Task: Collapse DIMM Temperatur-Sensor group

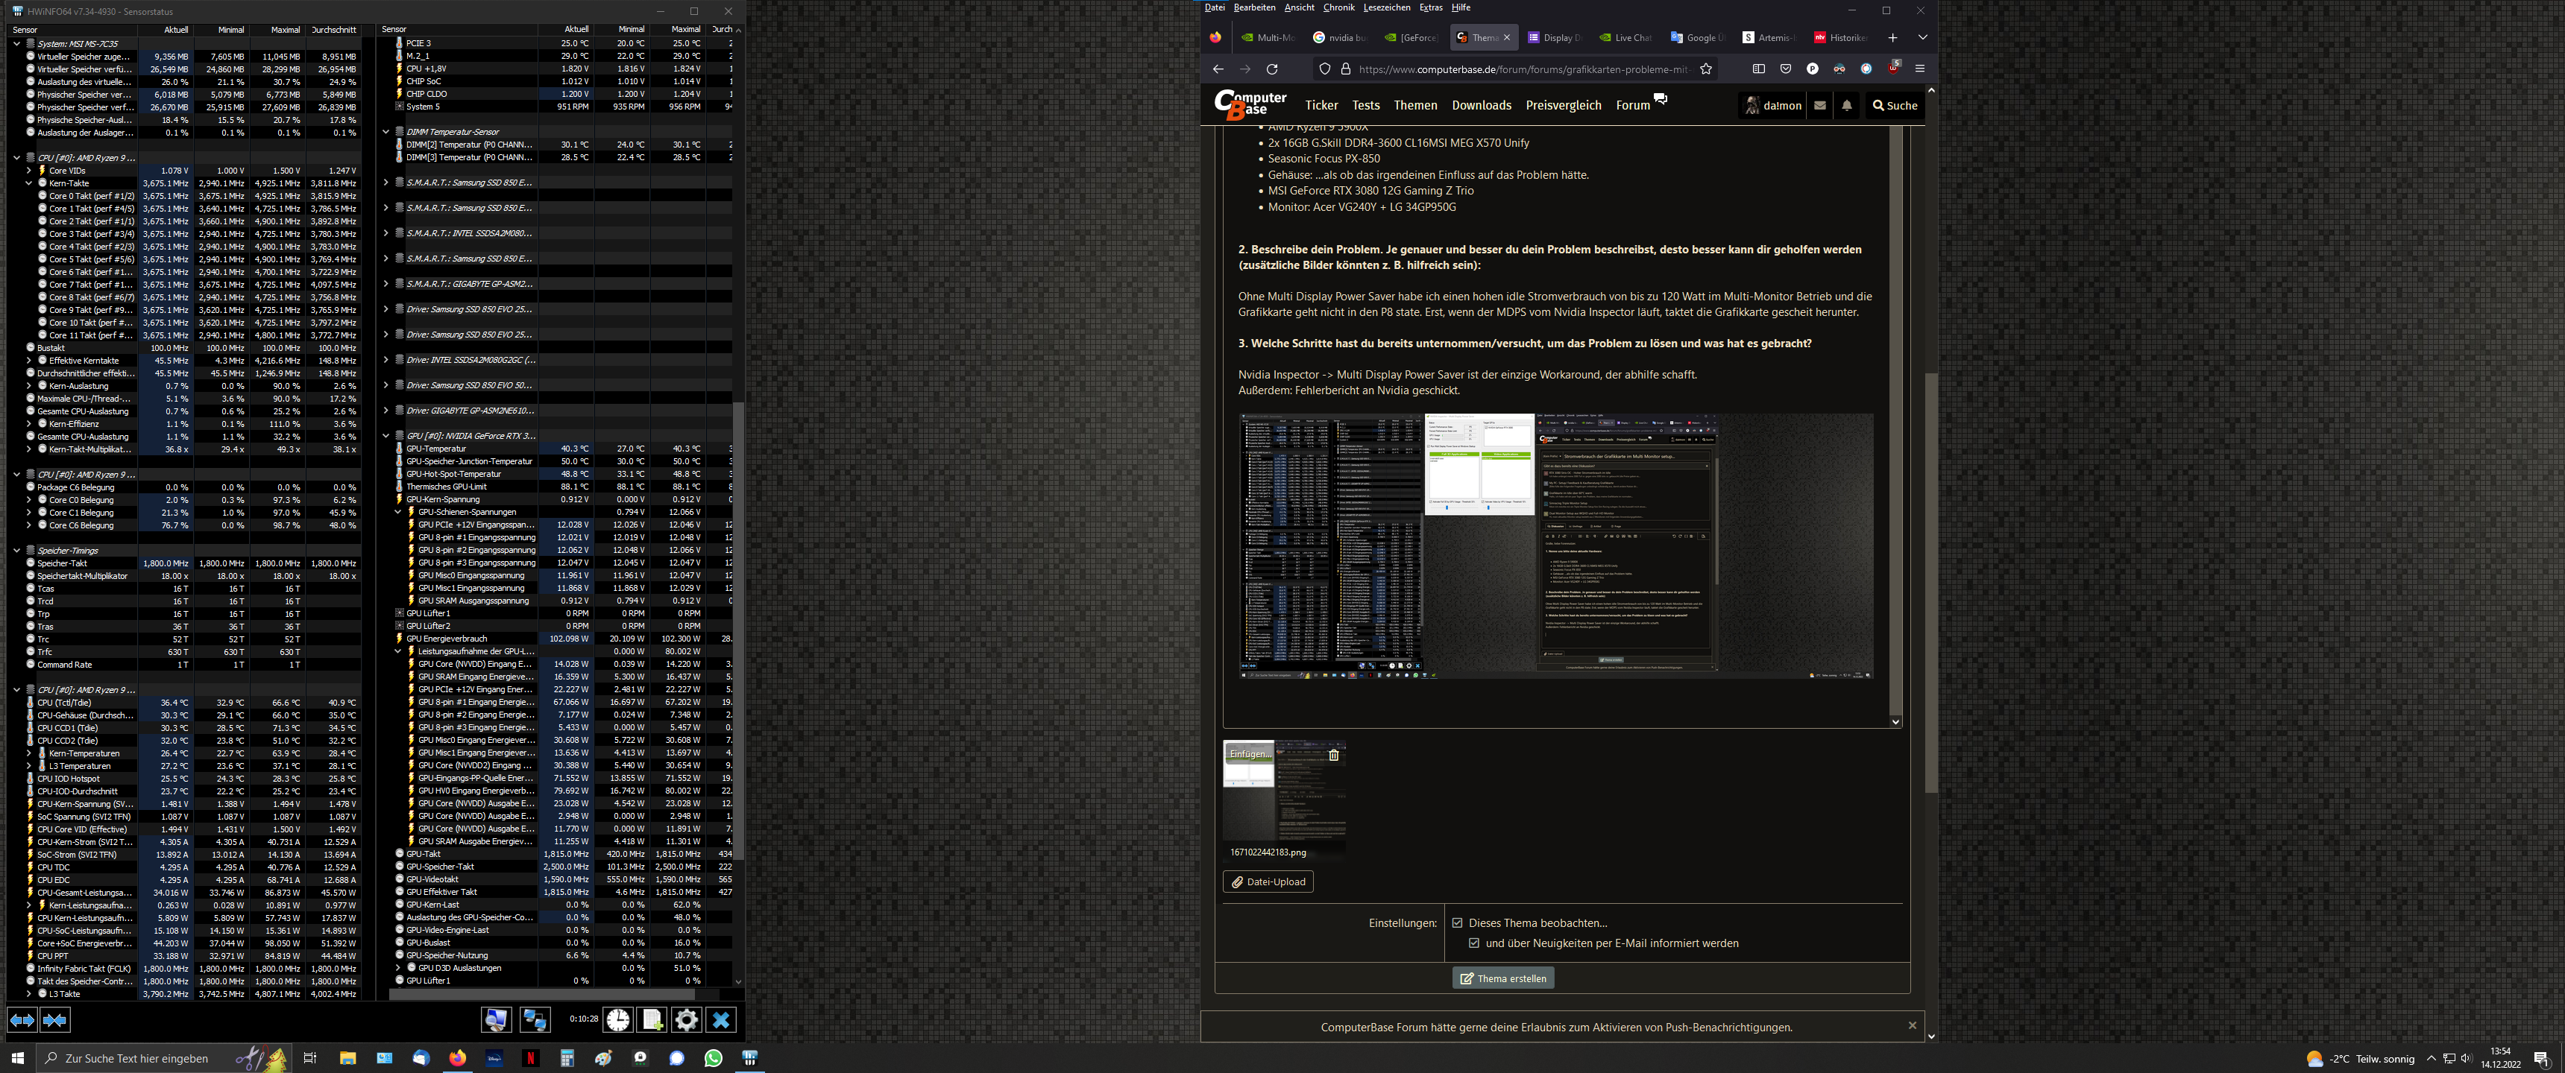Action: pyautogui.click(x=385, y=131)
